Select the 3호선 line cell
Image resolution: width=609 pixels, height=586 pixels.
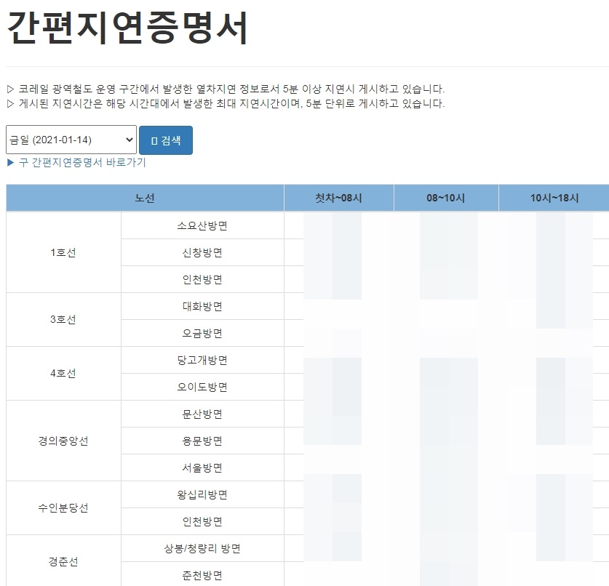pyautogui.click(x=63, y=319)
